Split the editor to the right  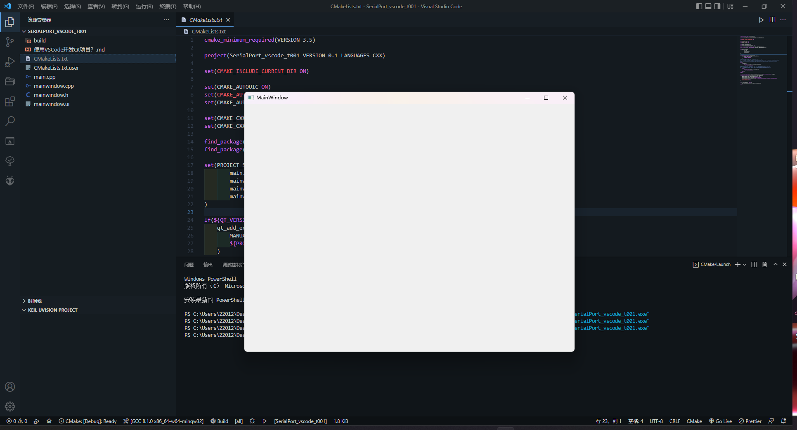[772, 20]
